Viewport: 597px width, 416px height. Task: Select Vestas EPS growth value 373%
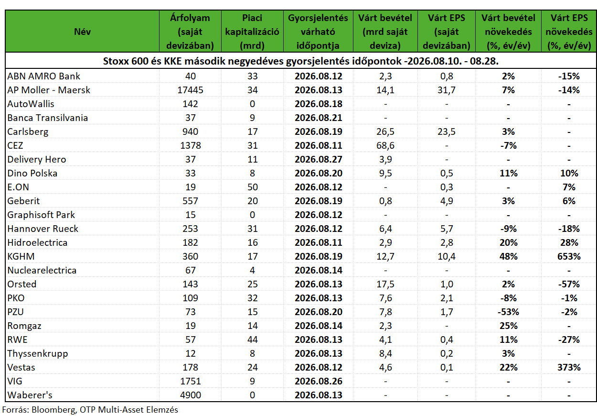coord(569,367)
